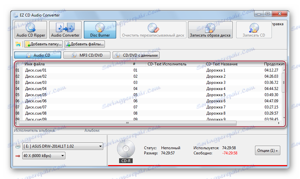The width and height of the screenshot is (300, 179).
Task: Click the Исполнитель альбома field label
Action: (x=35, y=130)
